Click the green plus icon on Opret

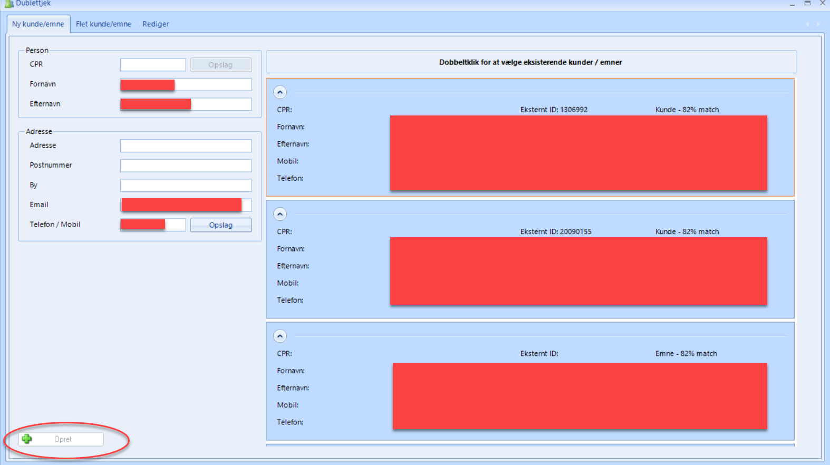tap(27, 439)
